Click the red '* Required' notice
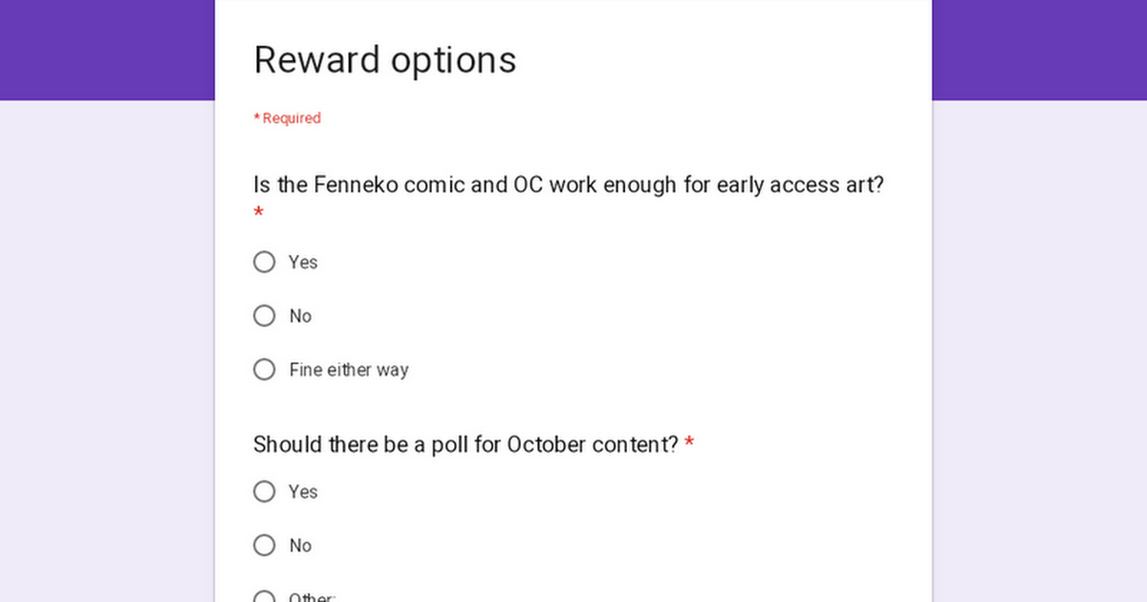 click(x=287, y=118)
